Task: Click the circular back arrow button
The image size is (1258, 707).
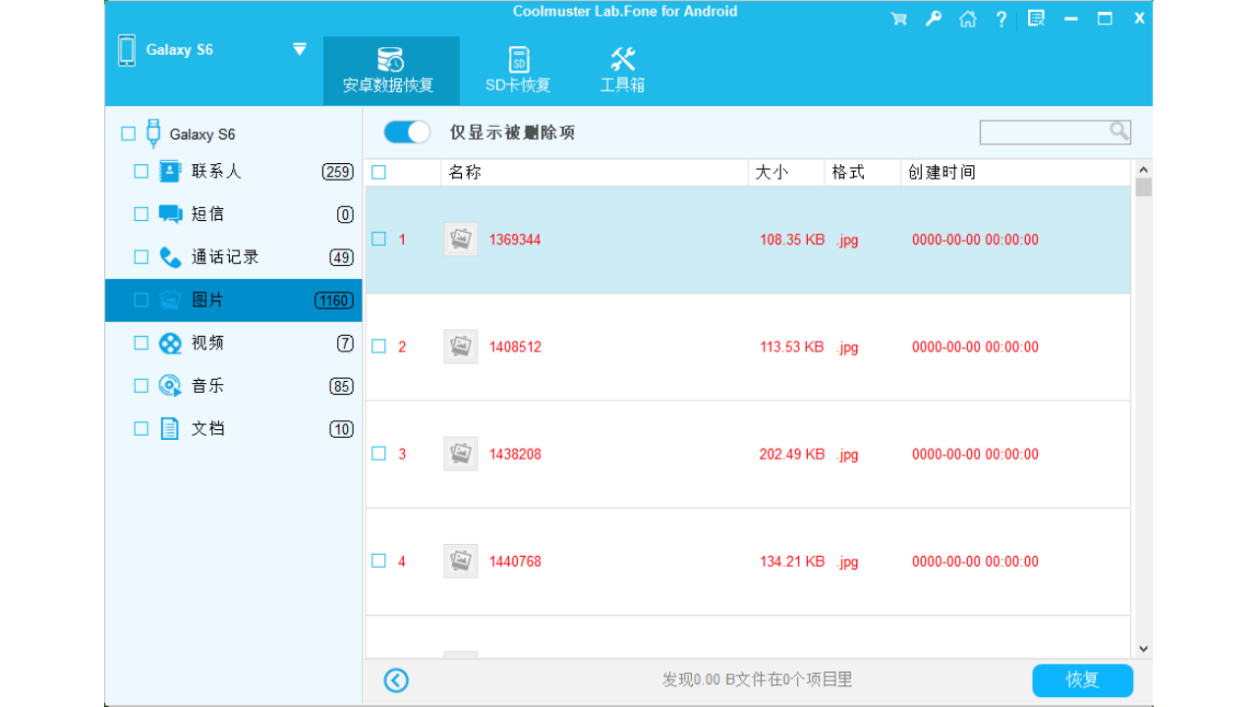Action: tap(396, 680)
